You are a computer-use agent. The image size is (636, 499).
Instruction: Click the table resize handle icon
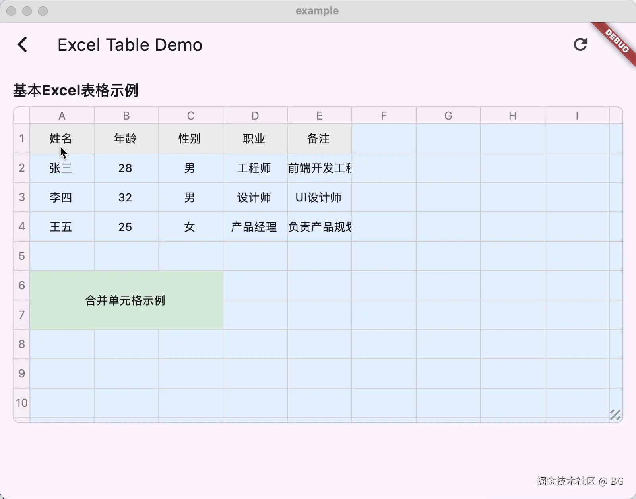[x=615, y=414]
